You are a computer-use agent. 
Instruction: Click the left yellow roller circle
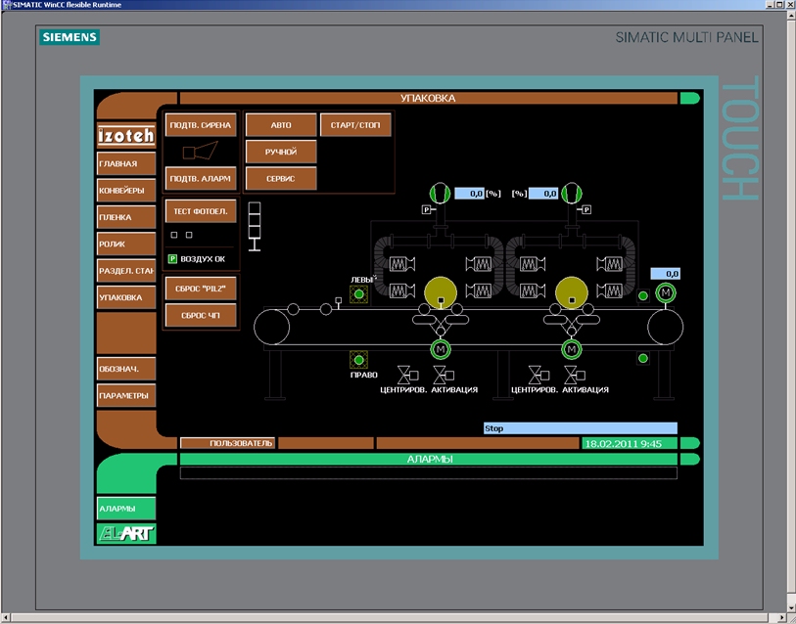point(440,291)
